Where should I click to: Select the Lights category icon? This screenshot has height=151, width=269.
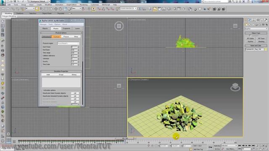253,25
